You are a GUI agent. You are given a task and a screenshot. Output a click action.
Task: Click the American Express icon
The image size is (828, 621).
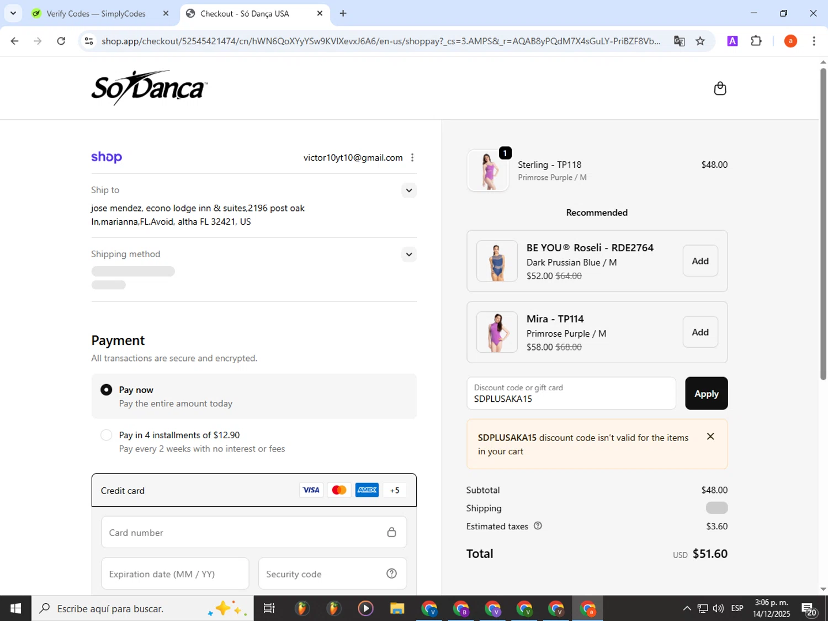tap(367, 490)
